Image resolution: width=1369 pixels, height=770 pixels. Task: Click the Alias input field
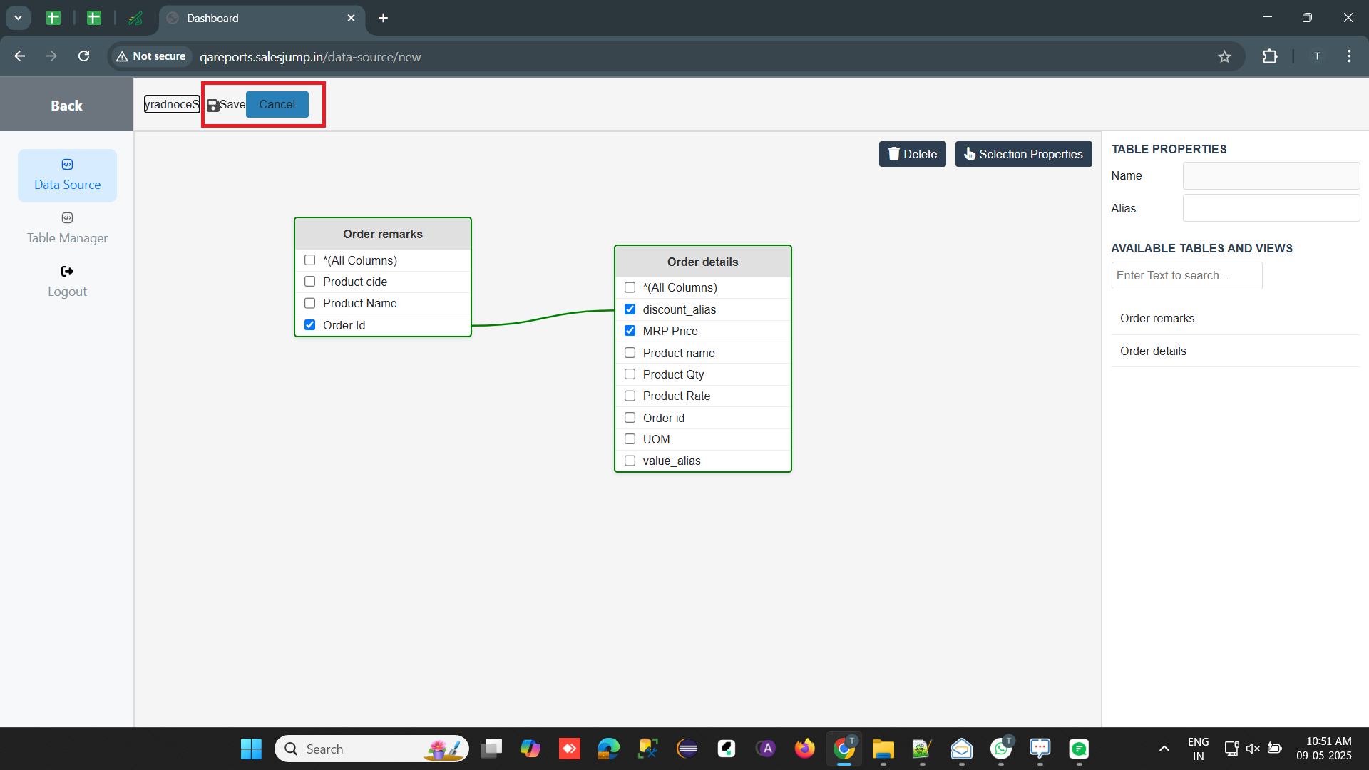[1271, 208]
